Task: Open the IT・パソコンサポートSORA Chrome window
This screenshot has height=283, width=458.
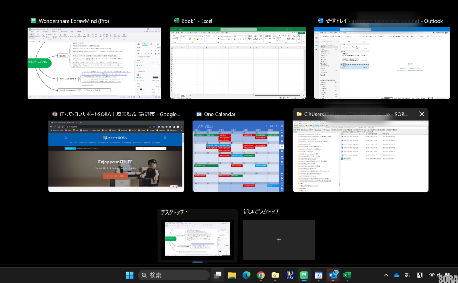Action: click(116, 156)
